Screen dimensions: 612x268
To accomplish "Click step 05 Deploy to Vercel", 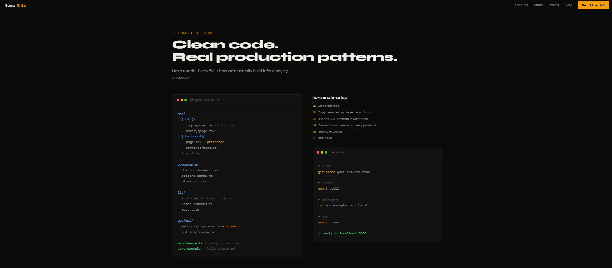I will [x=327, y=132].
